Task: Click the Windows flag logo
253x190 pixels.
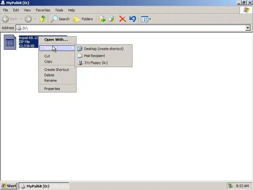Action: 246,10
